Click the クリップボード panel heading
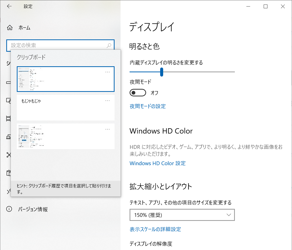The width and height of the screenshot is (292, 250). point(31,57)
